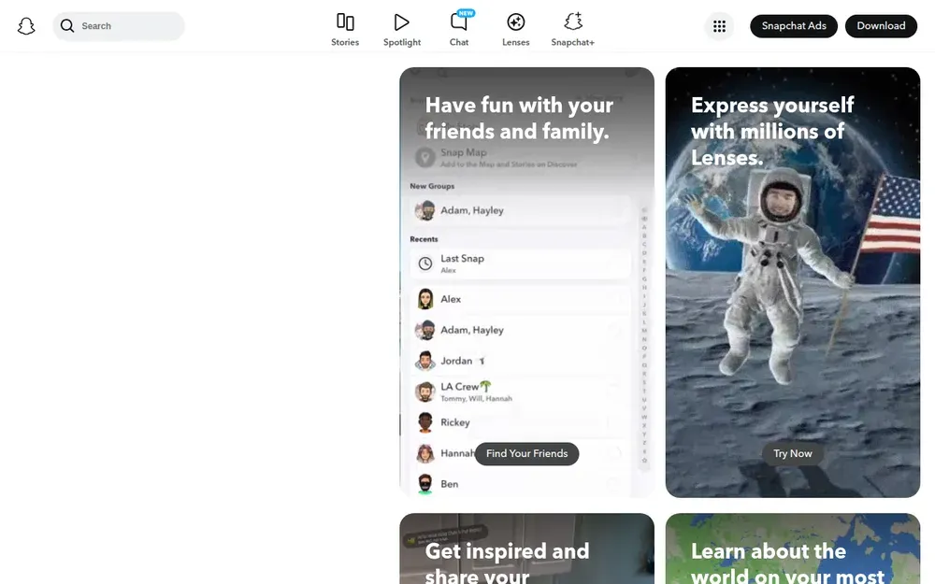The width and height of the screenshot is (935, 584).
Task: Open the Stories section
Action: [345, 29]
